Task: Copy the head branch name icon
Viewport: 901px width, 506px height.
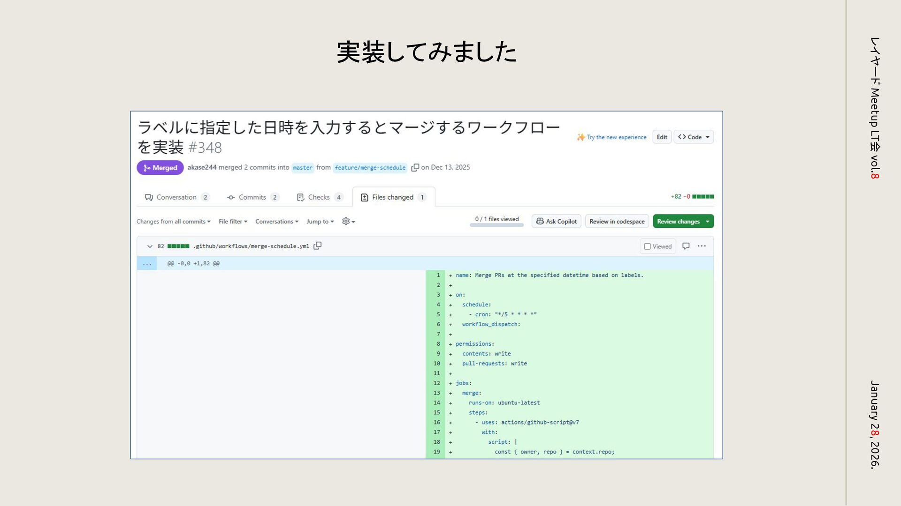Action: 415,168
